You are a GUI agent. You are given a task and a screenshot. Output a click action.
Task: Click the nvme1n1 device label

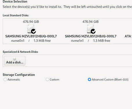(x=77, y=41)
